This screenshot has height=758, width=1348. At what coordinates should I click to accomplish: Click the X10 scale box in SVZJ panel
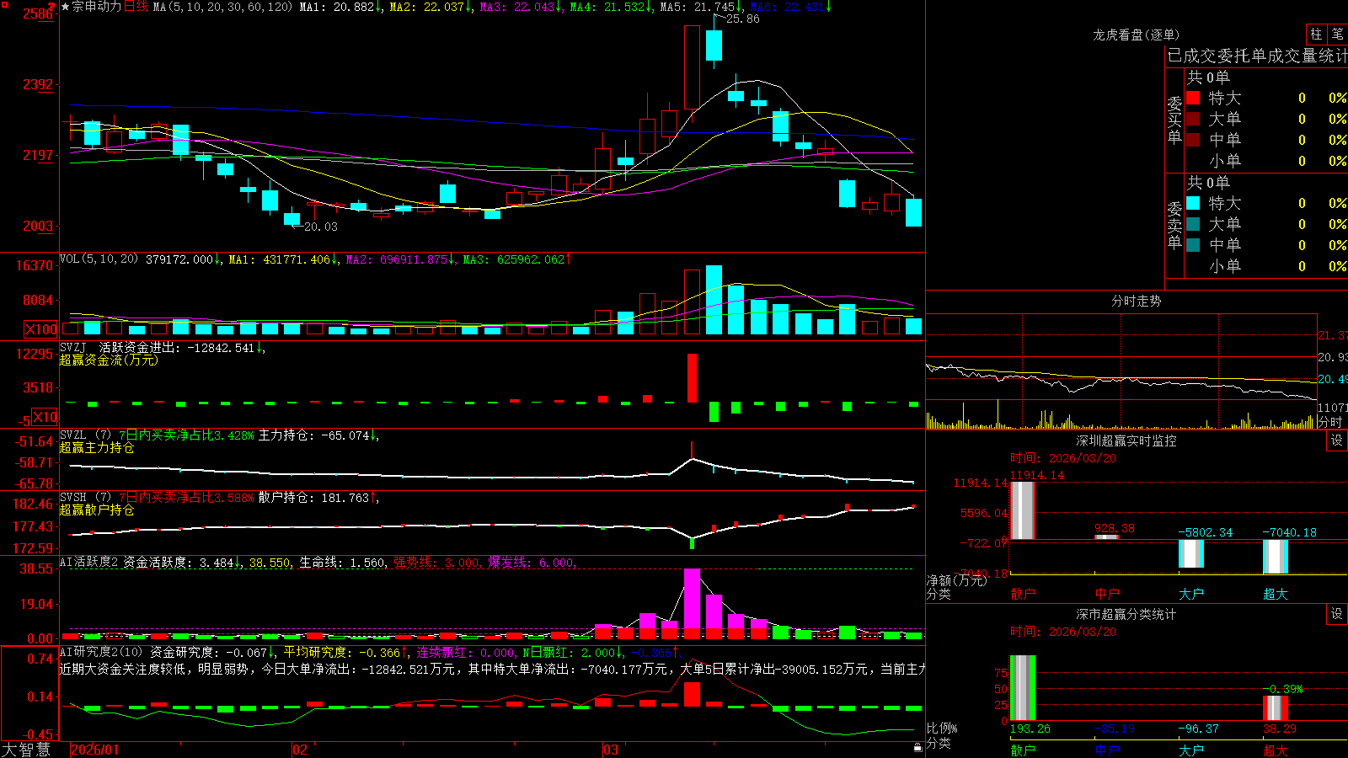point(45,417)
